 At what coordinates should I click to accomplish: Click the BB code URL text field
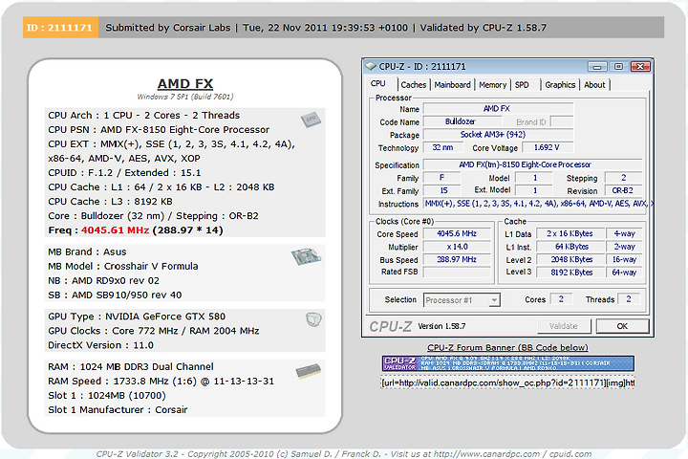click(507, 383)
